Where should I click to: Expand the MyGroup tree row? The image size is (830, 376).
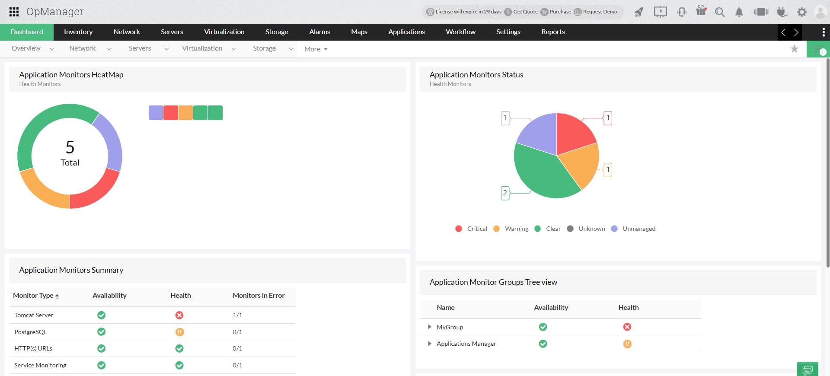click(429, 327)
